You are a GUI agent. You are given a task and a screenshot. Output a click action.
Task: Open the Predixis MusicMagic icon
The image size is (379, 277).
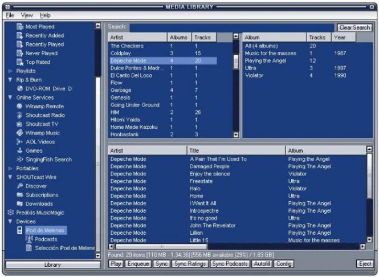pos(10,213)
